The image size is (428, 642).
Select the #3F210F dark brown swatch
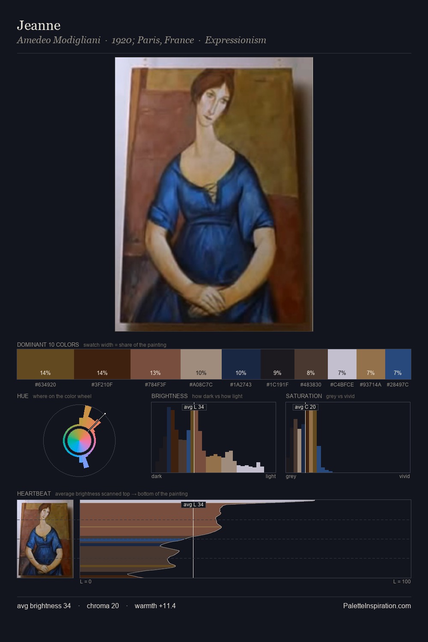[102, 364]
